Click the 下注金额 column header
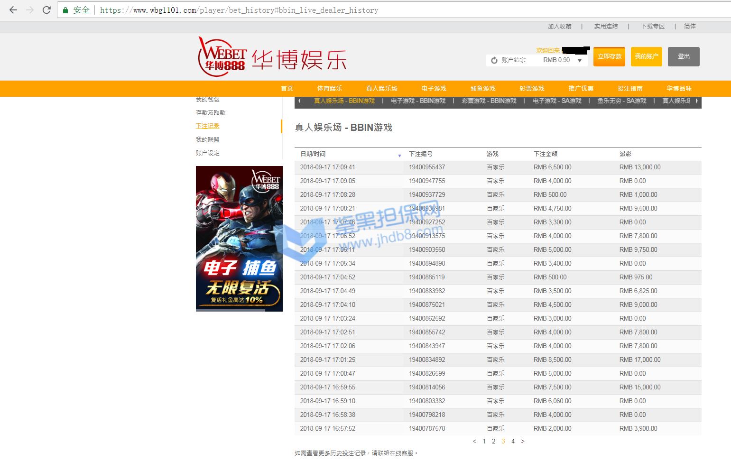This screenshot has height=461, width=731. click(546, 154)
